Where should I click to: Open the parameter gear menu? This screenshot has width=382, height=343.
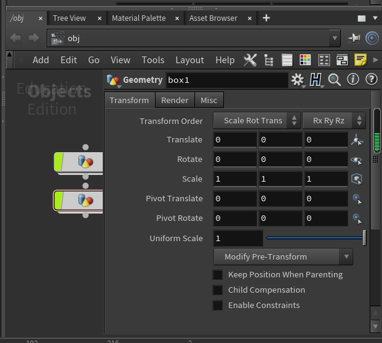[x=298, y=80]
